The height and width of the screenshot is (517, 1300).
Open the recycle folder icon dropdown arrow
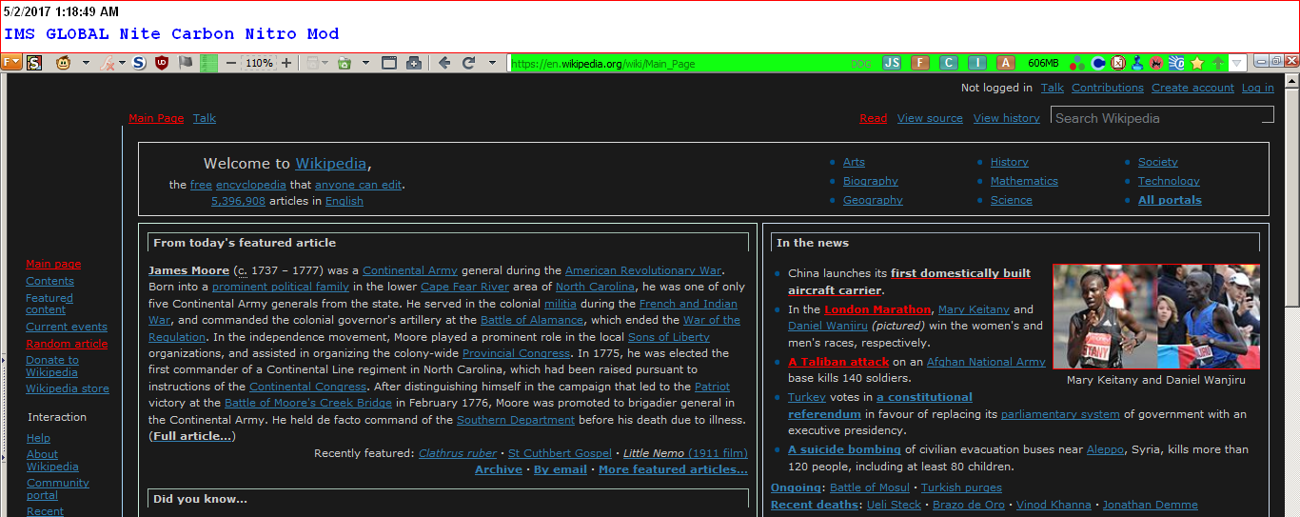pyautogui.click(x=365, y=63)
